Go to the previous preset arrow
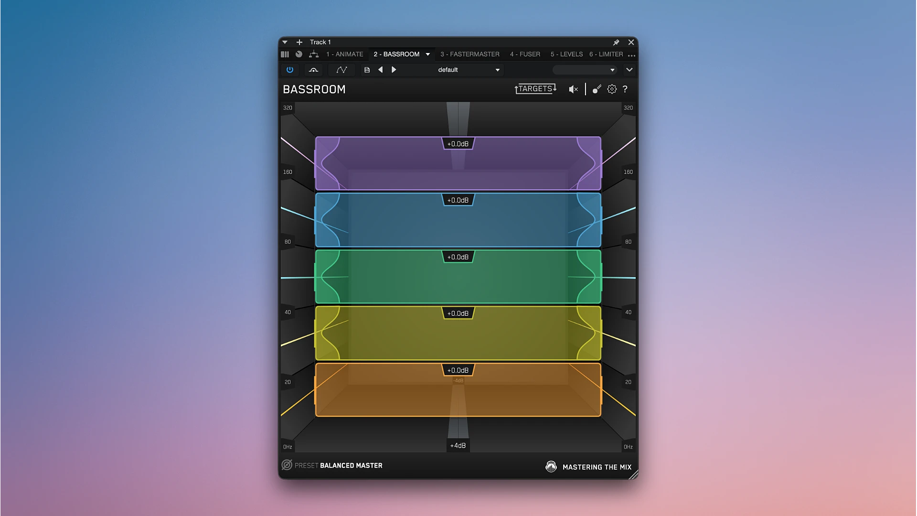The height and width of the screenshot is (516, 917). pyautogui.click(x=381, y=70)
